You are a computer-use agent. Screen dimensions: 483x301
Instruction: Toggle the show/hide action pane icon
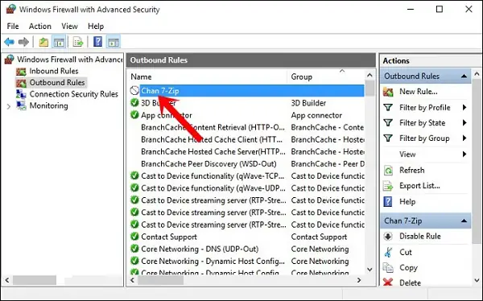[114, 42]
